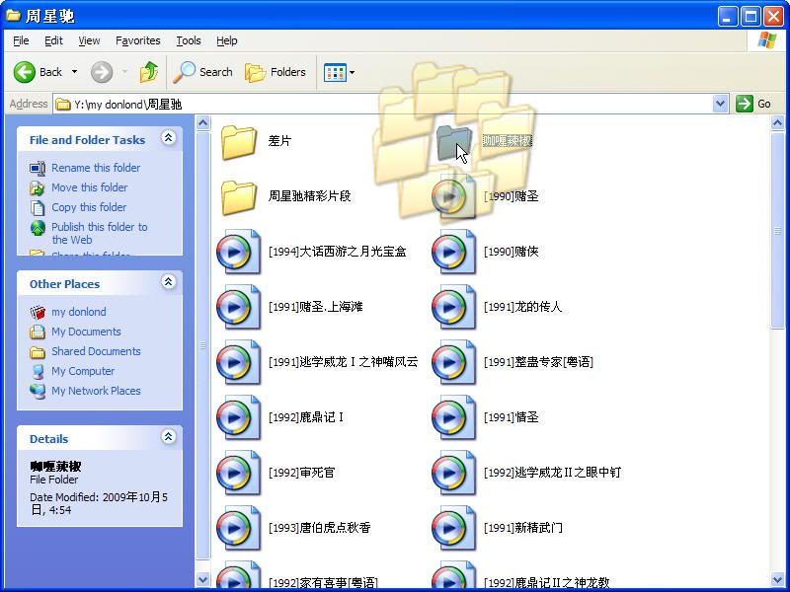Collapse the File and Folder Tasks panel
790x592 pixels.
click(168, 139)
